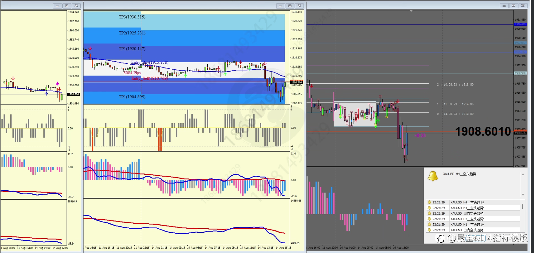534x253 pixels.
Task: Click bell icon of topmost alert row
Action: click(429, 202)
